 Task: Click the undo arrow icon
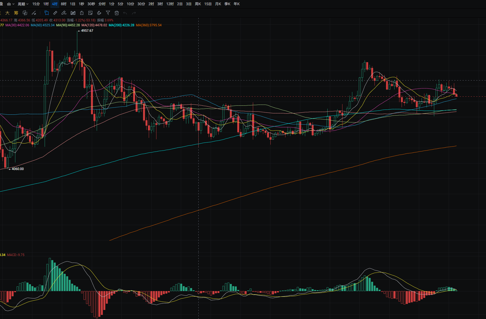pyautogui.click(x=125, y=13)
